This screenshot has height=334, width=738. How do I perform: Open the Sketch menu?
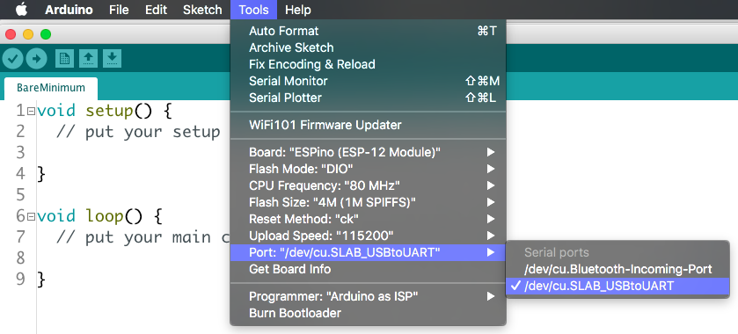click(202, 10)
